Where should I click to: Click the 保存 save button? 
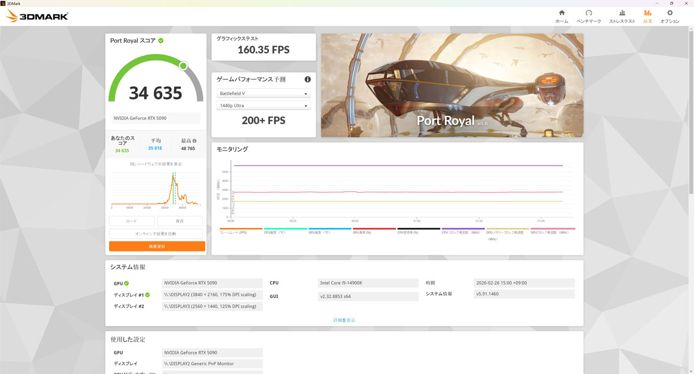coord(179,221)
